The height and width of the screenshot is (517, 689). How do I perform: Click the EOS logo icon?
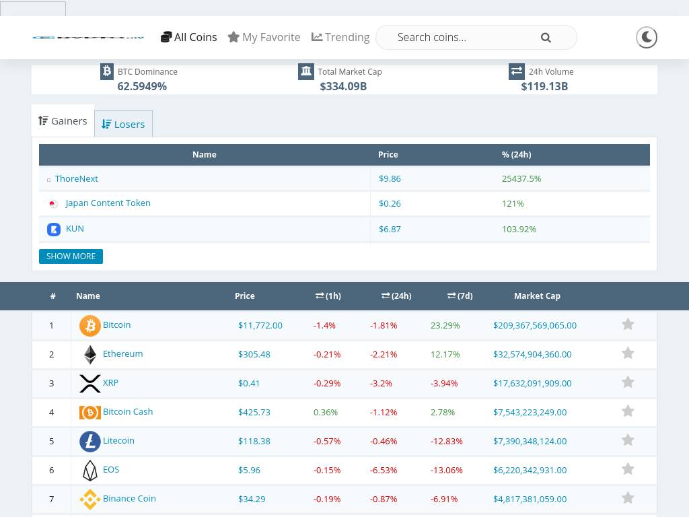[89, 471]
